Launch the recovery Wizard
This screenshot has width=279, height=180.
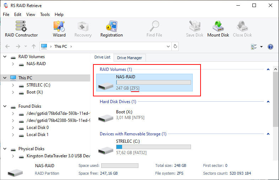[59, 29]
